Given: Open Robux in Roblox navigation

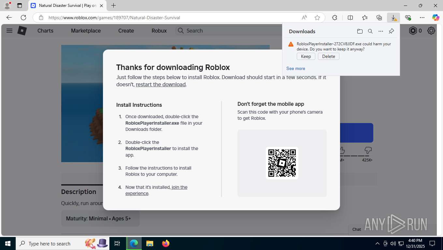Looking at the screenshot, I should pos(159,31).
